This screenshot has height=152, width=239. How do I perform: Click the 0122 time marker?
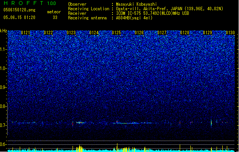(48, 33)
